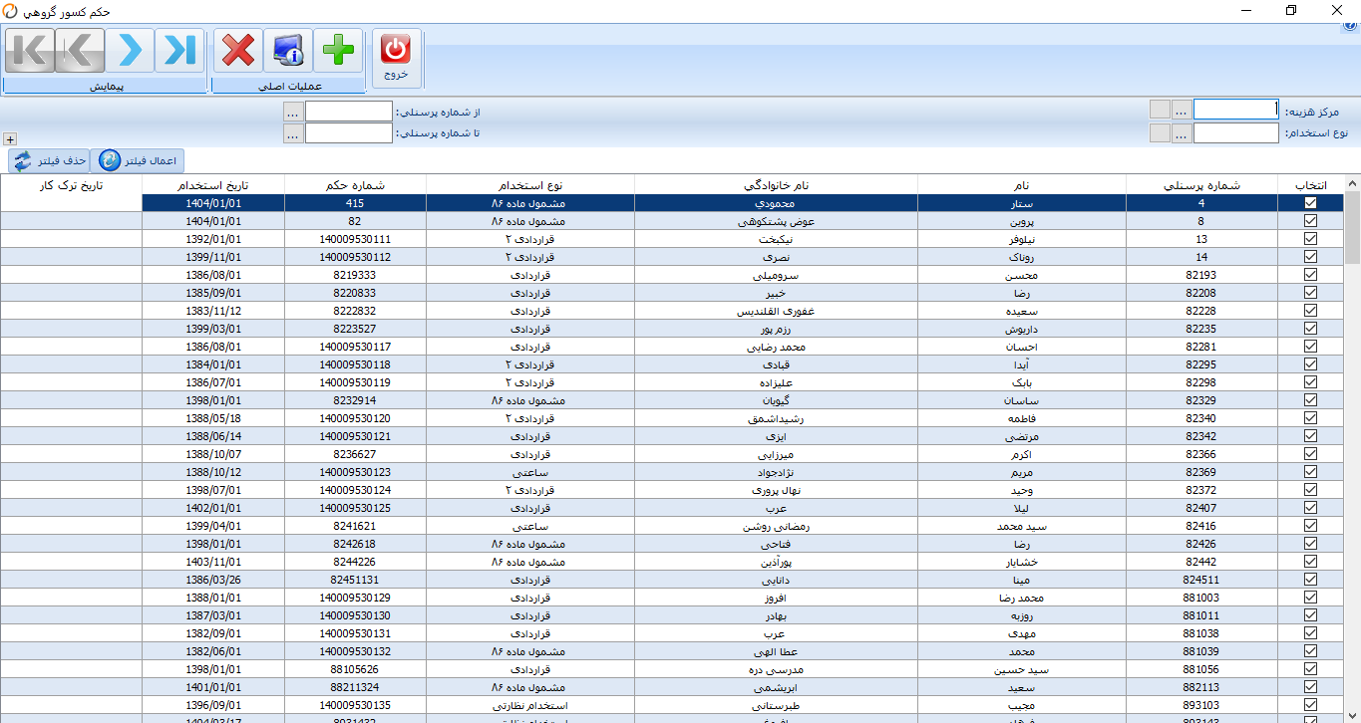Focus the تا شماره پرسنلی input field
Viewport: 1361px width, 723px height.
[349, 133]
